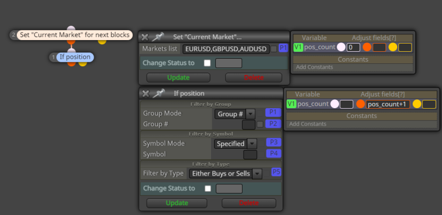
Task: Click Update in If position panel
Action: coord(177,203)
